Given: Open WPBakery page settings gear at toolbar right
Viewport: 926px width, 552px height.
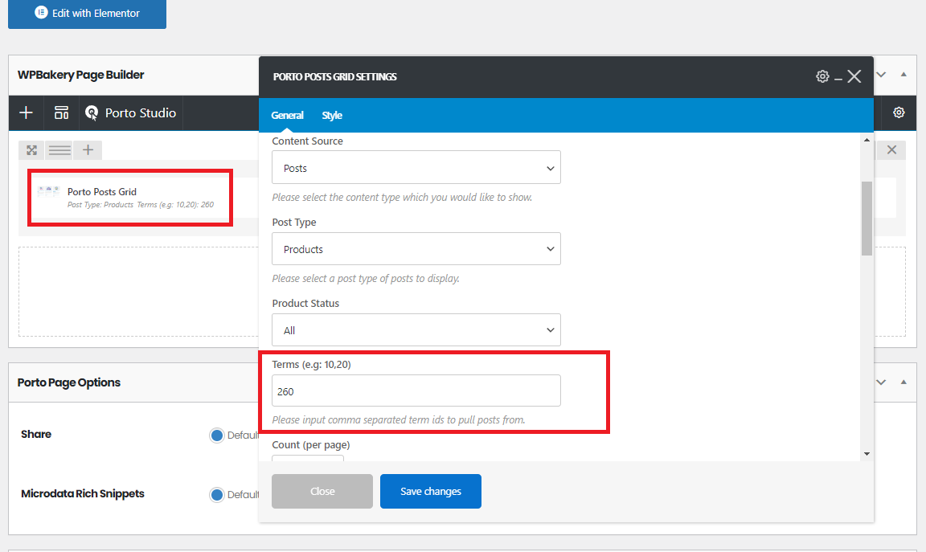Looking at the screenshot, I should (x=899, y=112).
